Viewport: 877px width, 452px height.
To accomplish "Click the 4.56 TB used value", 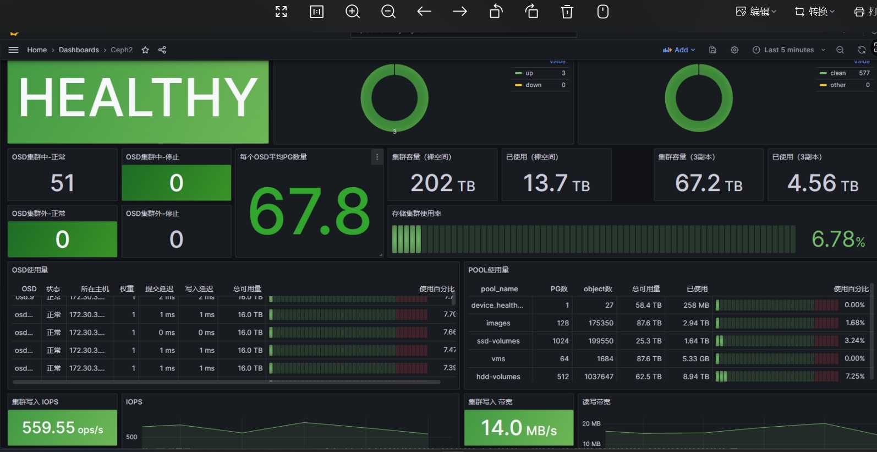I will click(x=823, y=183).
